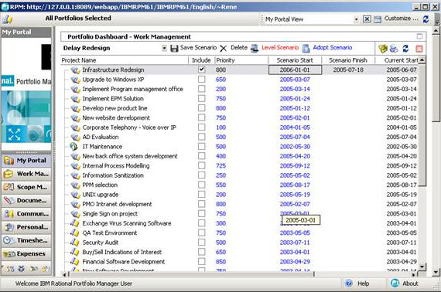
Task: Select Internal Process Modelling project name
Action: 116,166
